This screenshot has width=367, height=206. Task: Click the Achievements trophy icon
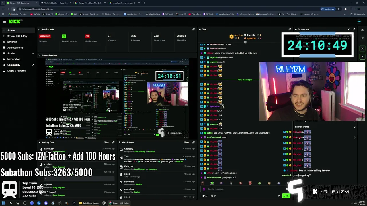4,47
